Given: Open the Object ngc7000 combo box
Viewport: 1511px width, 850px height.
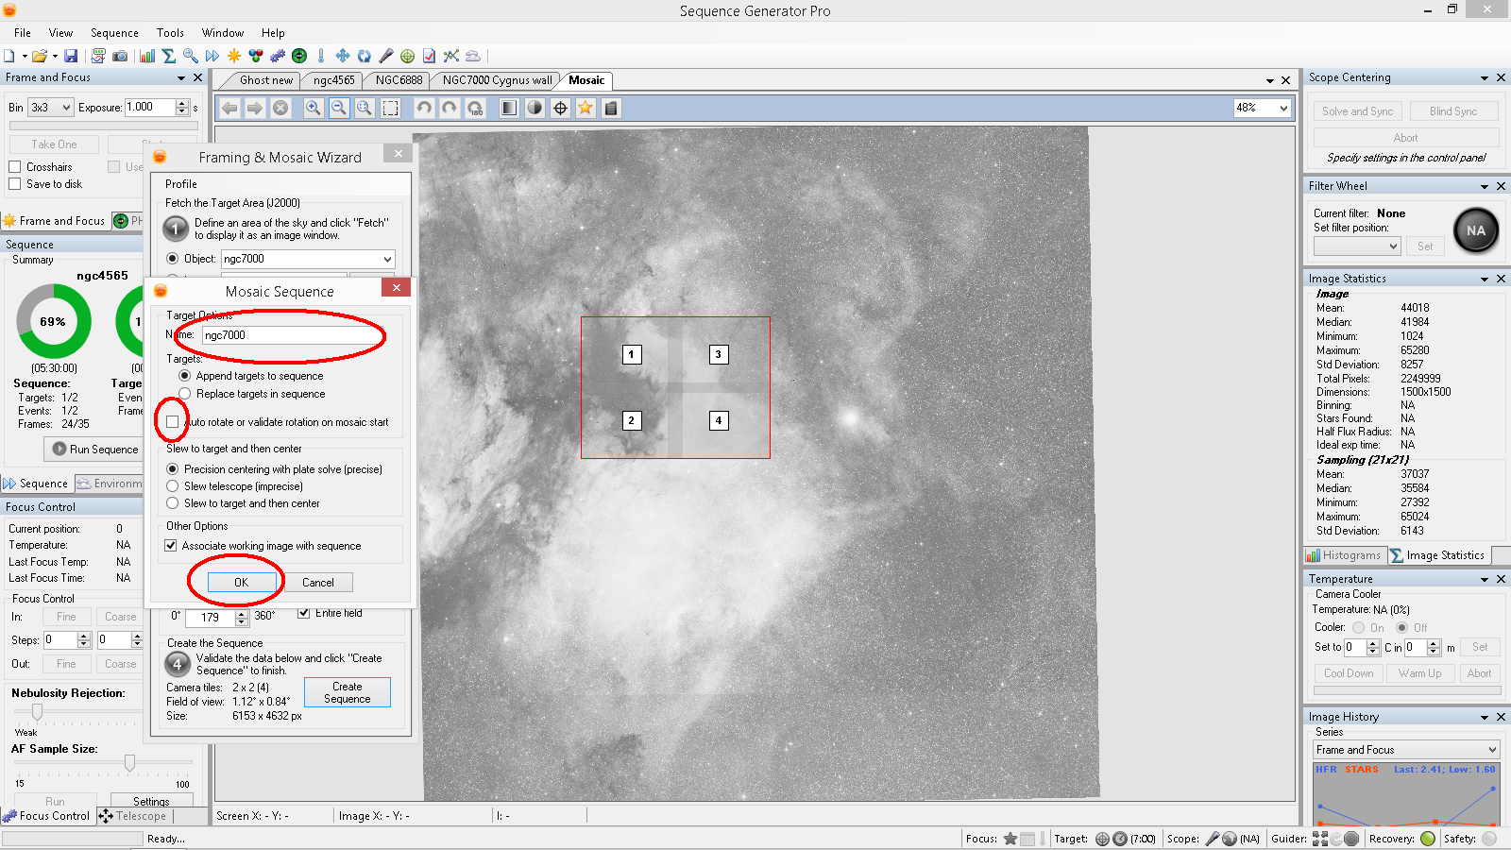Looking at the screenshot, I should point(308,259).
